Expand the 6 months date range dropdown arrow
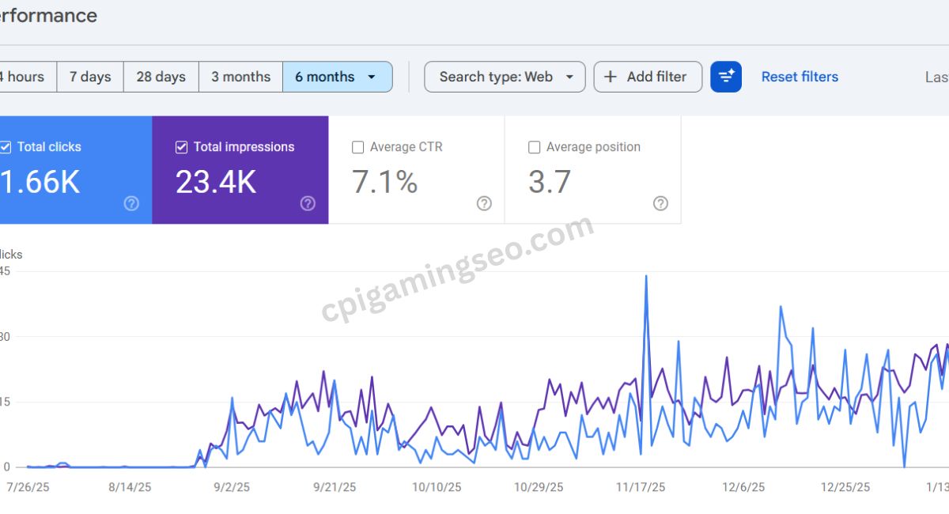This screenshot has height=514, width=949. (x=372, y=77)
